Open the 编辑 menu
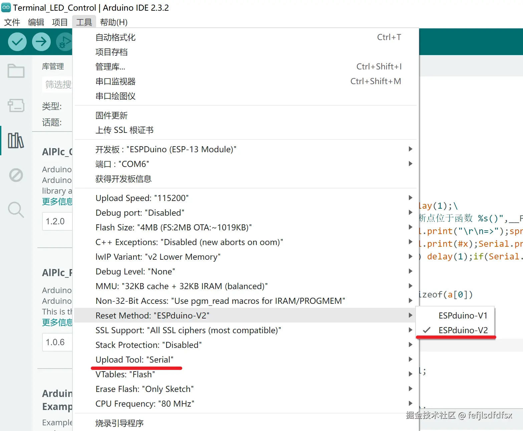Viewport: 523px width, 431px height. click(36, 22)
